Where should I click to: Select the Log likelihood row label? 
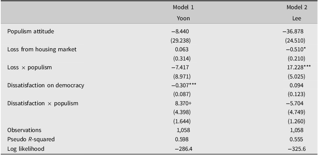26,149
